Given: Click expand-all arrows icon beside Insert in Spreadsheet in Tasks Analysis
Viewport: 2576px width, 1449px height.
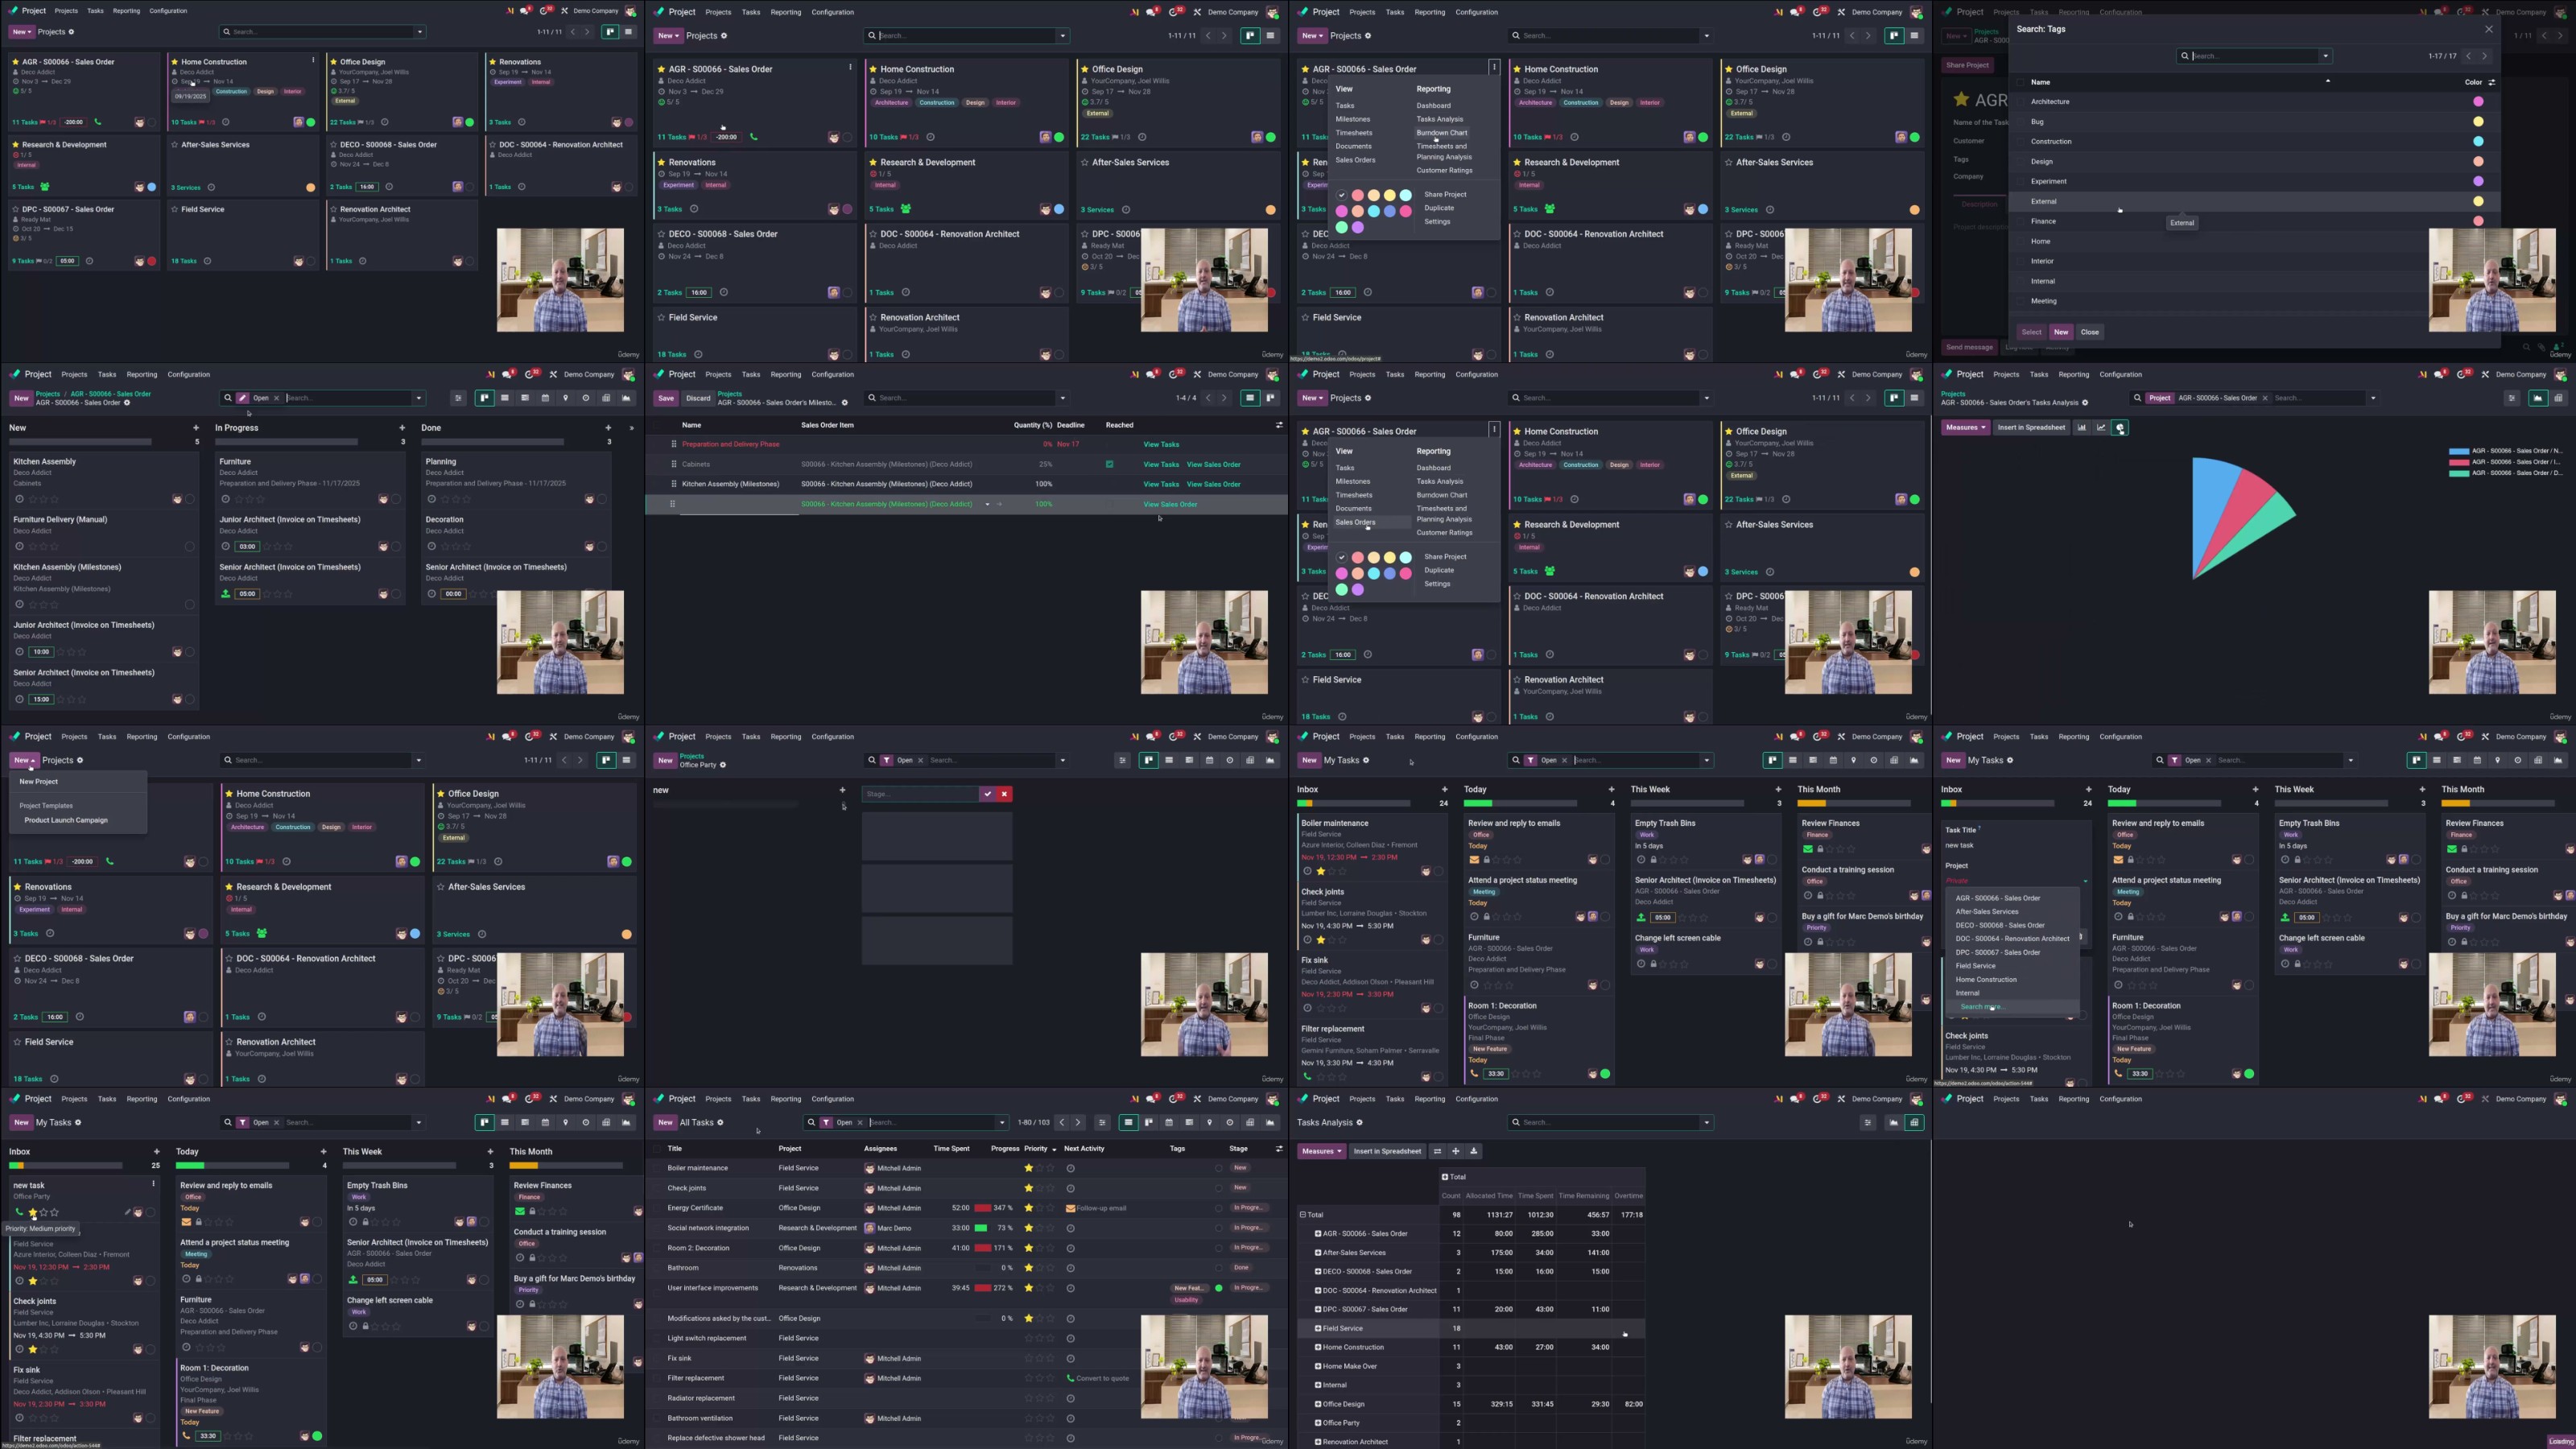Looking at the screenshot, I should point(1456,1151).
